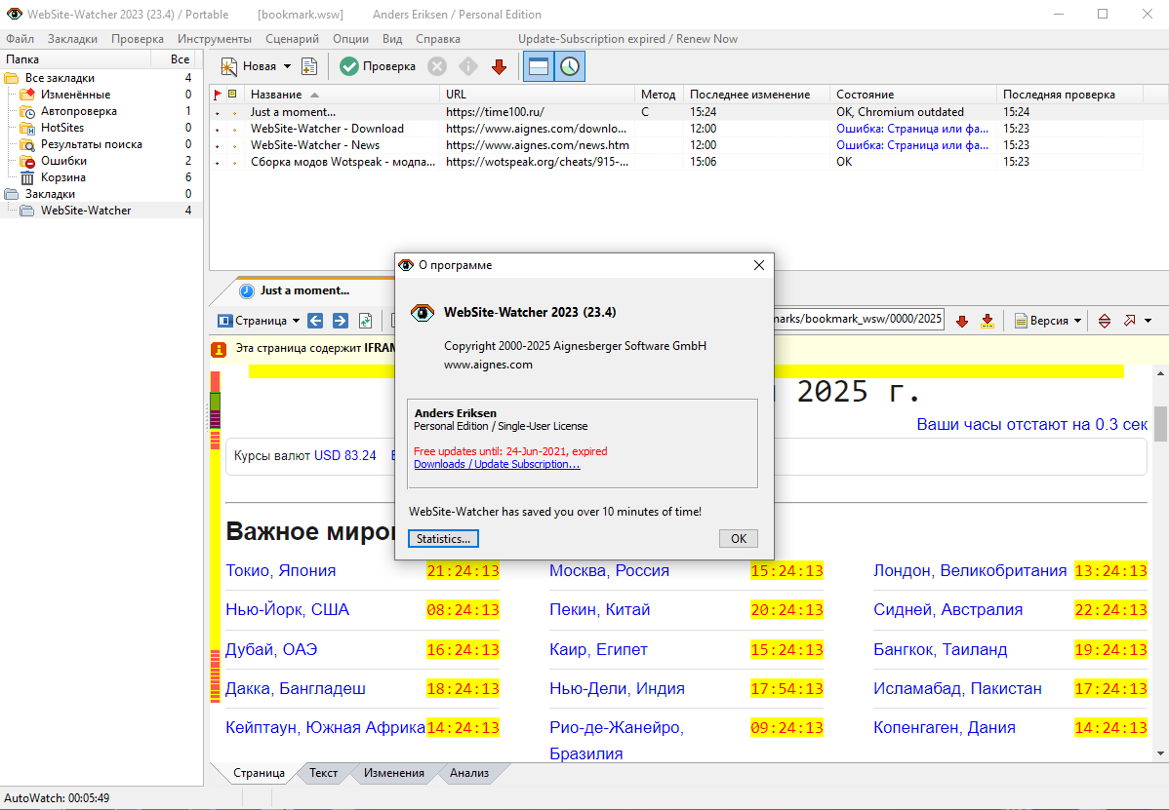Open the Инструменты menu
The height and width of the screenshot is (810, 1169).
tap(215, 39)
